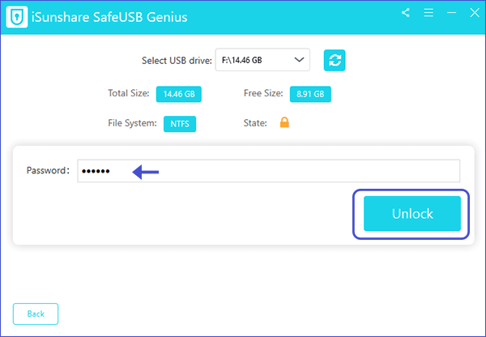Screen dimensions: 486x337
Task: Click inside the Password input field
Action: 268,171
